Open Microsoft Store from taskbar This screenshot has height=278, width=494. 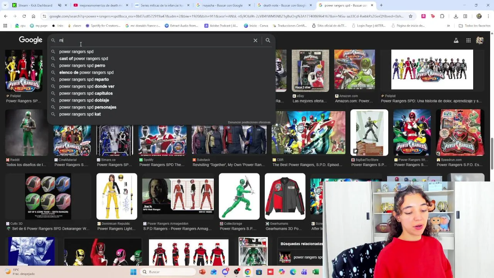[259, 272]
